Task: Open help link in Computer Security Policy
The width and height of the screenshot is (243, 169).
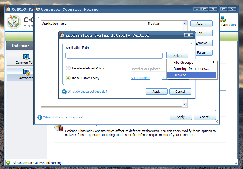Action: (63, 117)
